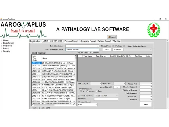Click the Header Disc (%) input field
The image size is (169, 127).
point(117,87)
